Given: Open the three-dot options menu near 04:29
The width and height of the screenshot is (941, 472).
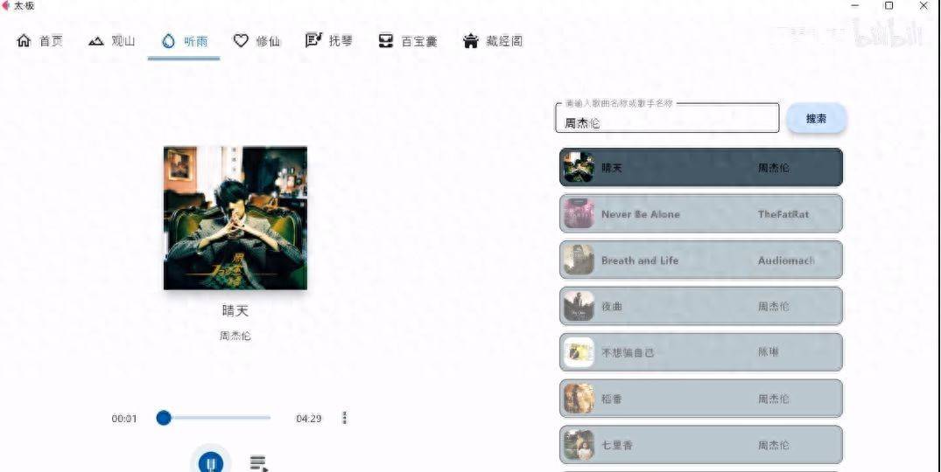Looking at the screenshot, I should click(345, 418).
